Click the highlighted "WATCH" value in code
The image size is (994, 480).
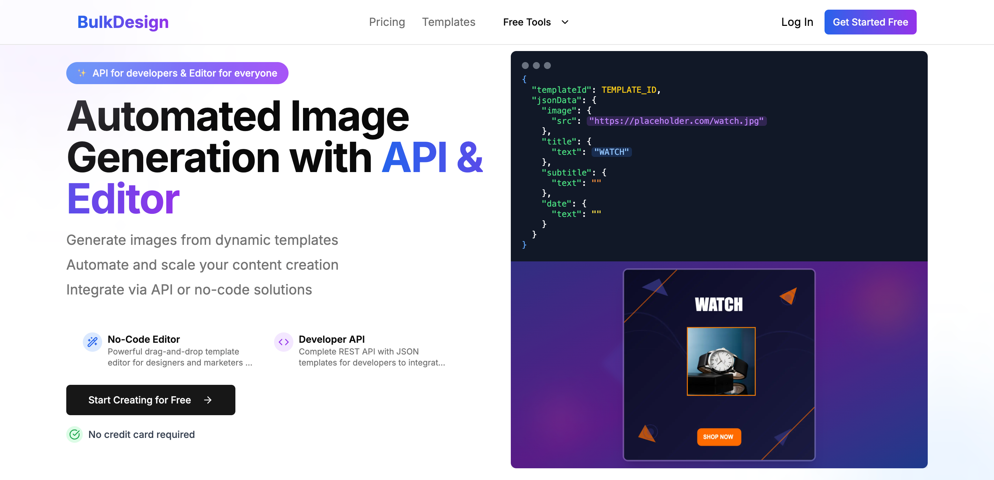(x=611, y=152)
